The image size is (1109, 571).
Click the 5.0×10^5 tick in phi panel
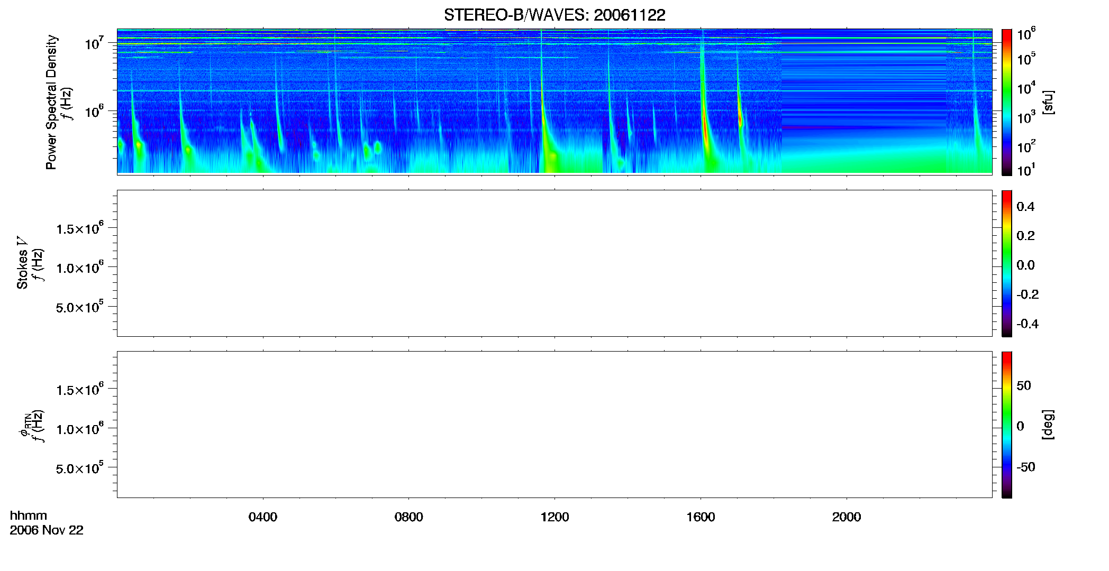pyautogui.click(x=80, y=468)
